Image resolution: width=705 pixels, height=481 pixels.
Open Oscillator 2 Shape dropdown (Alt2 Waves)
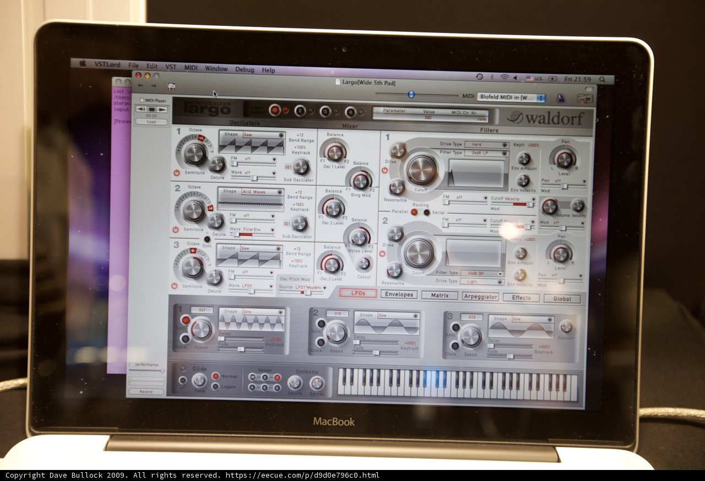(263, 191)
